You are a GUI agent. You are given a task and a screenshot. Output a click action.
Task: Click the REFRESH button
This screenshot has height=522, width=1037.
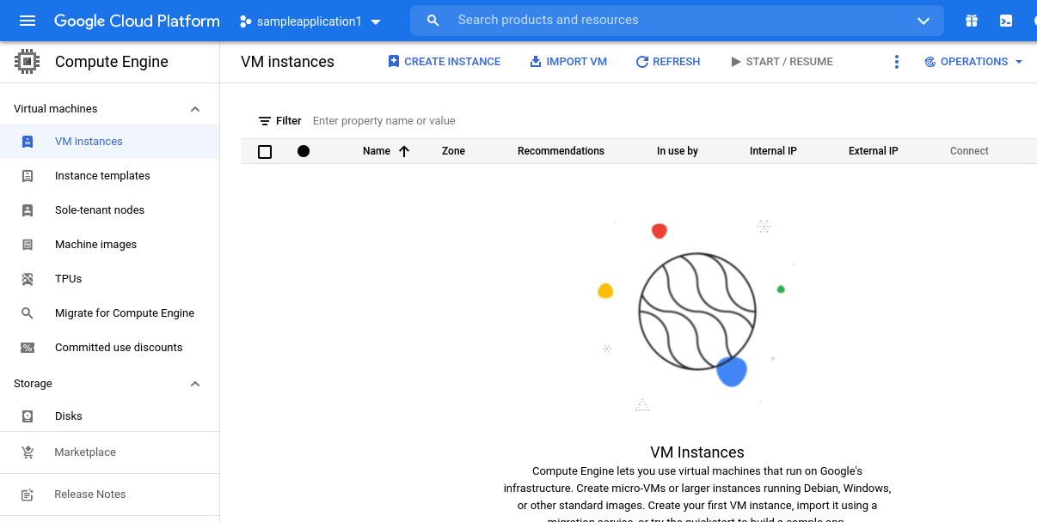(x=668, y=62)
